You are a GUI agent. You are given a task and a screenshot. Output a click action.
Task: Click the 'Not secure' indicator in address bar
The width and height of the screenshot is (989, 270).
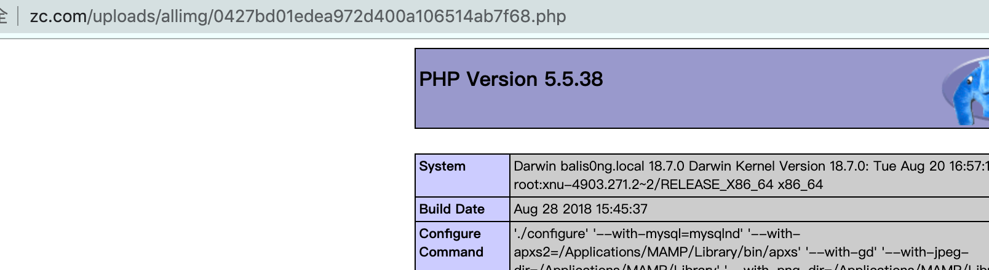(x=4, y=16)
